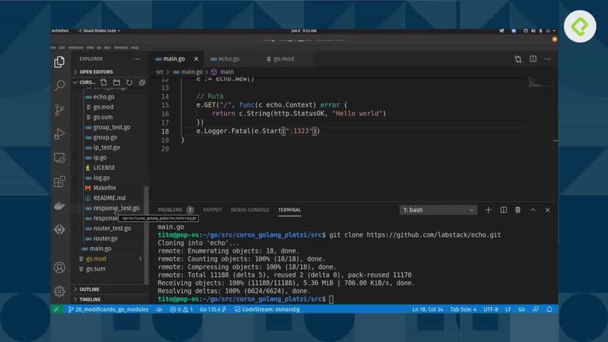The width and height of the screenshot is (608, 342).
Task: Open the Search view in the activity bar
Action: (59, 85)
